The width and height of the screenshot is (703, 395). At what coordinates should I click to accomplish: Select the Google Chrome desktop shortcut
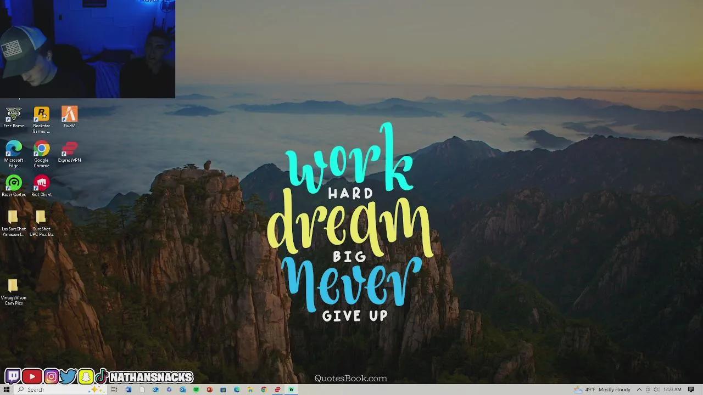pos(41,154)
